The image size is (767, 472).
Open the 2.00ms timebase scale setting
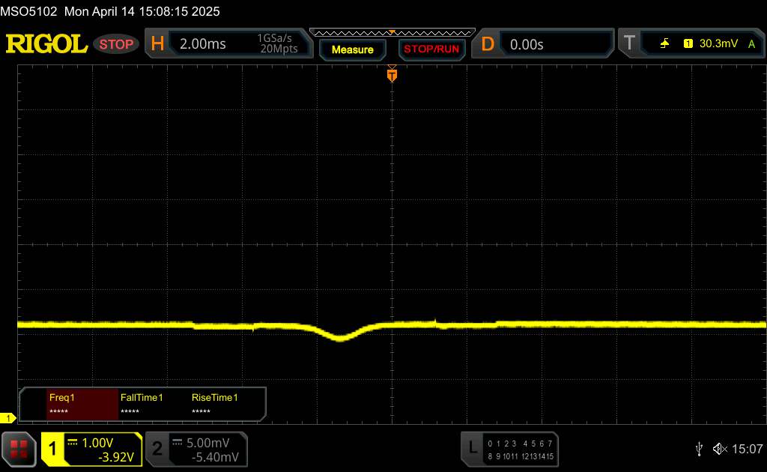pyautogui.click(x=202, y=44)
